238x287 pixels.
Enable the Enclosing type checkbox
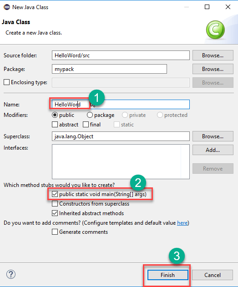point(6,82)
